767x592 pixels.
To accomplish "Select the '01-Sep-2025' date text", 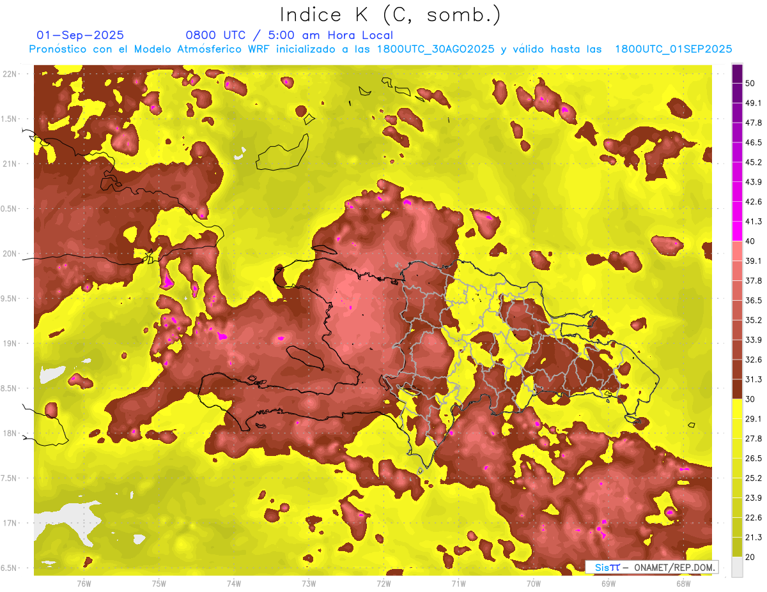I will point(81,35).
